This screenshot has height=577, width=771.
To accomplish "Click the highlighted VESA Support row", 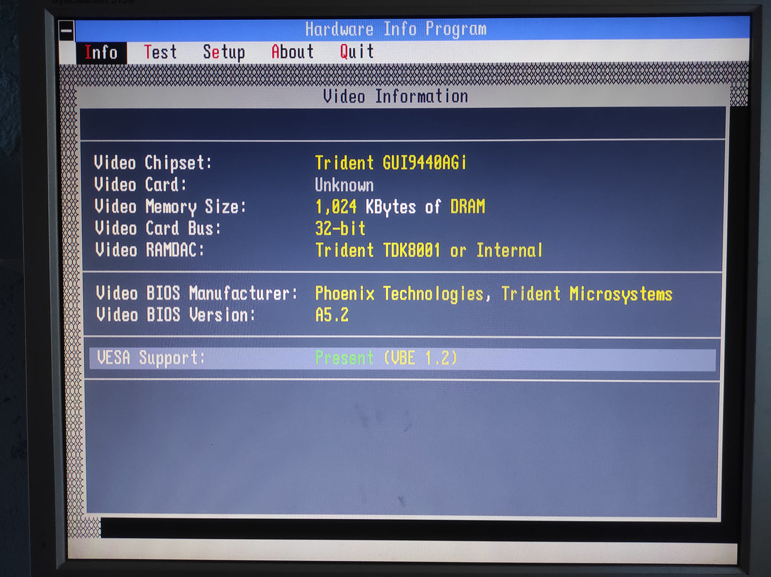I will 402,358.
